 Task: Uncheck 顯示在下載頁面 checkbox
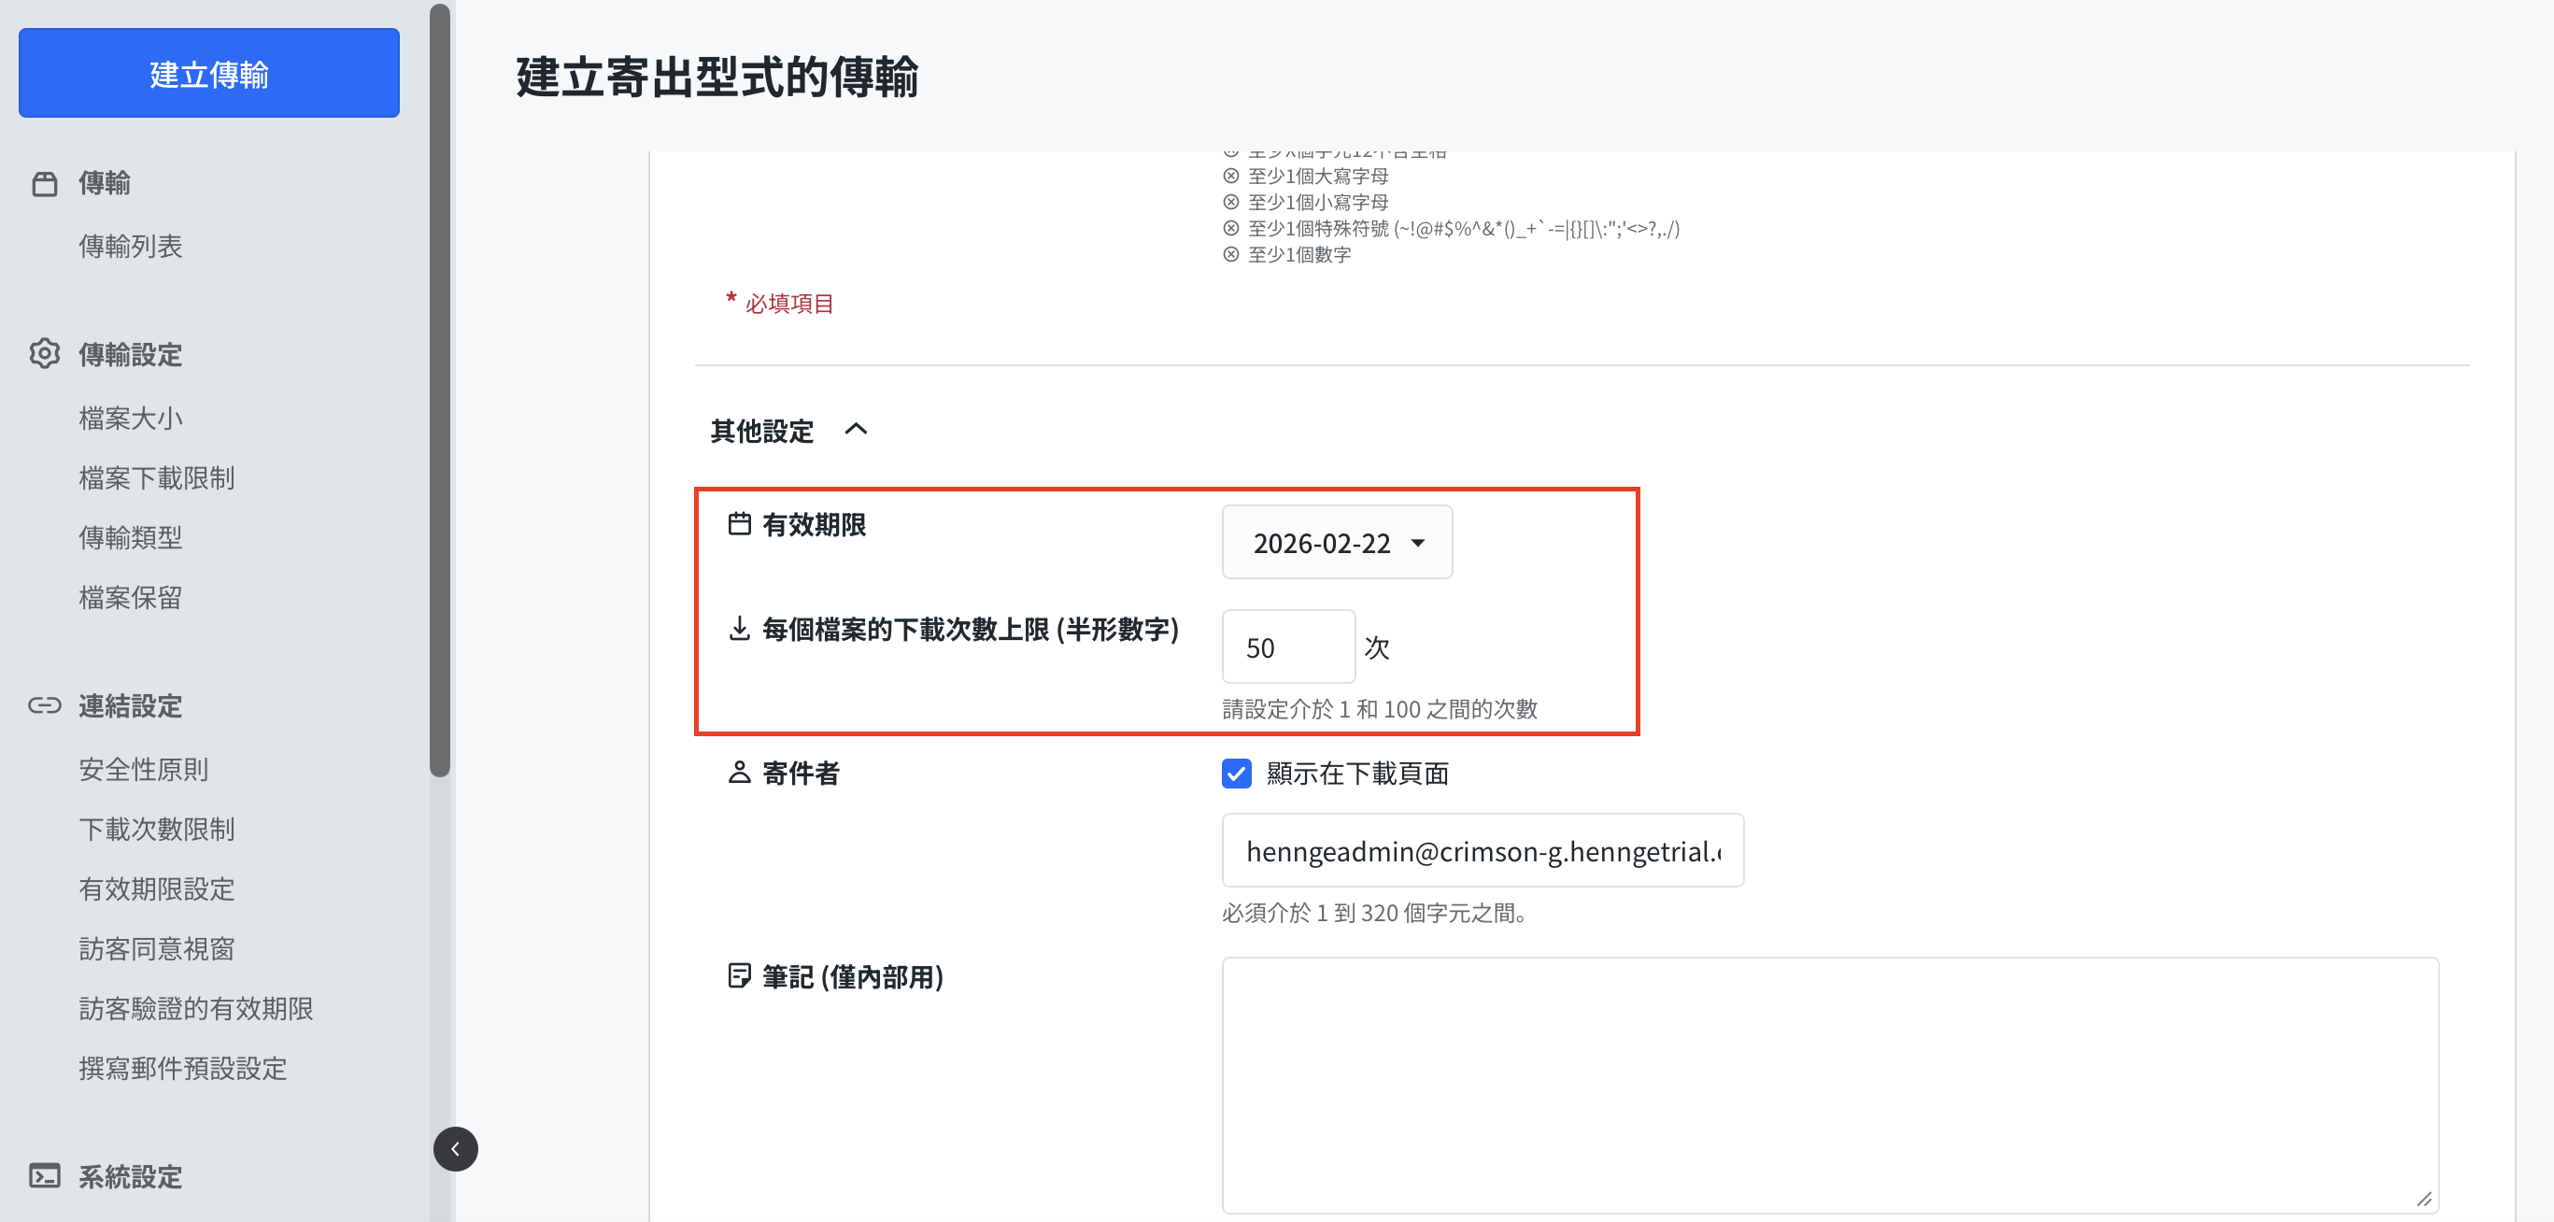(x=1236, y=774)
